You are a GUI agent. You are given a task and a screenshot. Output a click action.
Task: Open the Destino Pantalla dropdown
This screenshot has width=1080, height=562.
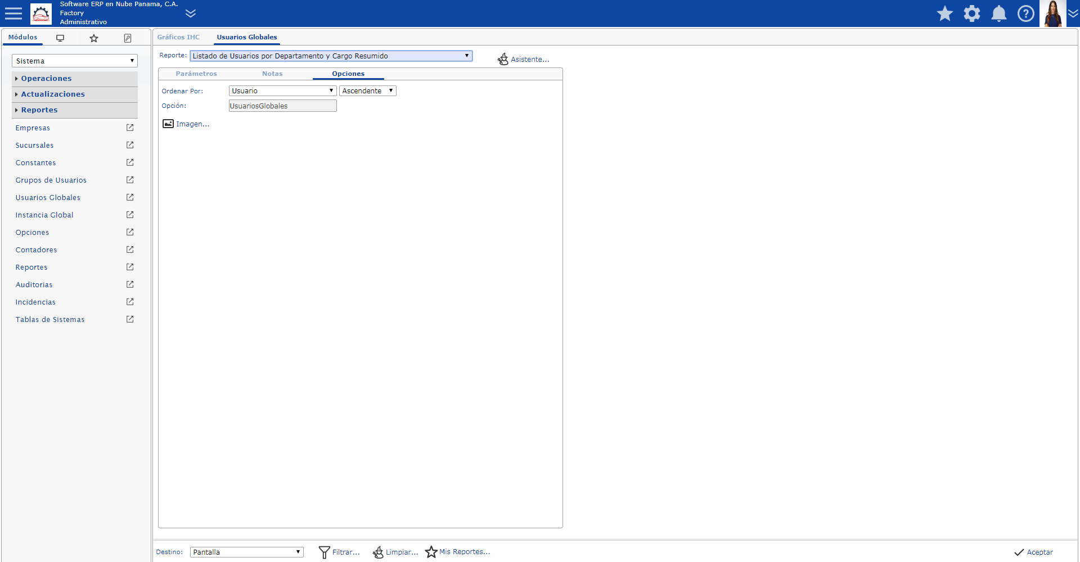[247, 552]
